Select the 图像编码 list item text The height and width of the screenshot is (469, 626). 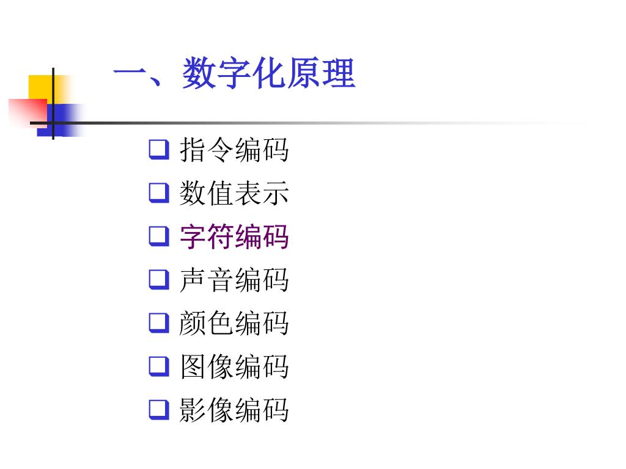click(234, 366)
